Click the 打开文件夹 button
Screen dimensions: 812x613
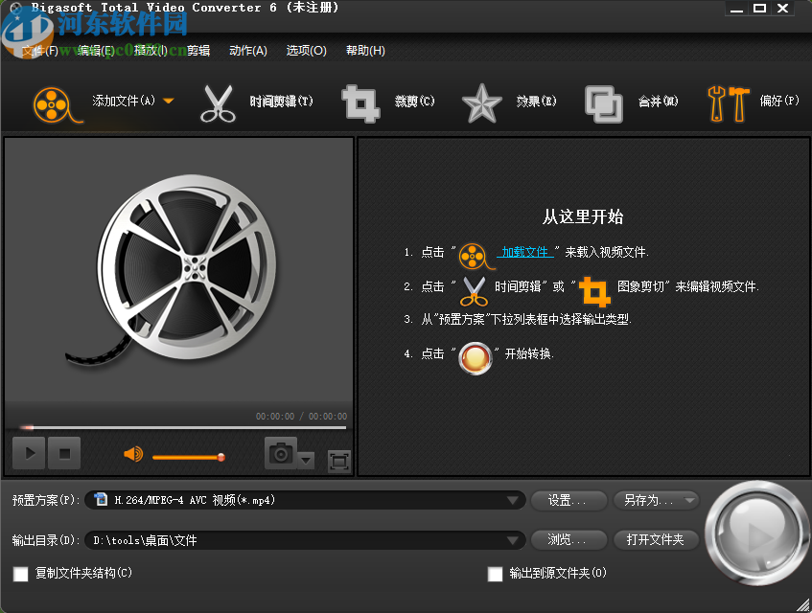pyautogui.click(x=656, y=539)
